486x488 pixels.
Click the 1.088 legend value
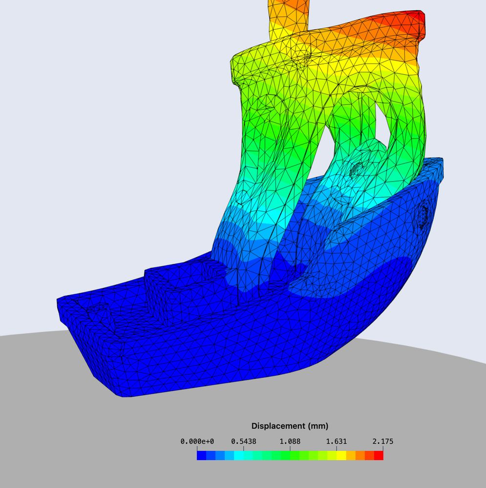pyautogui.click(x=290, y=441)
